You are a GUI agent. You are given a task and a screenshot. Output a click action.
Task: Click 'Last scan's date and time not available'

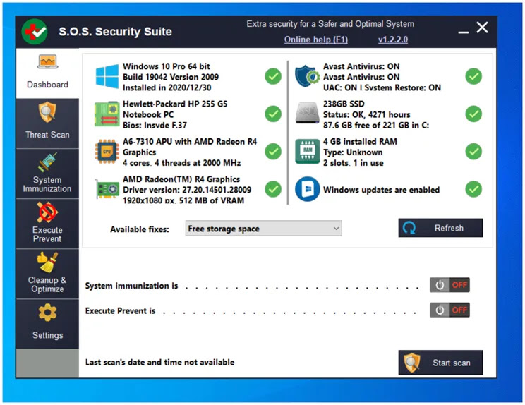159,362
